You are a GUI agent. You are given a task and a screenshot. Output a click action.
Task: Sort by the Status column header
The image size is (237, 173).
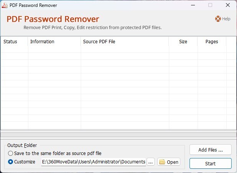[10, 42]
